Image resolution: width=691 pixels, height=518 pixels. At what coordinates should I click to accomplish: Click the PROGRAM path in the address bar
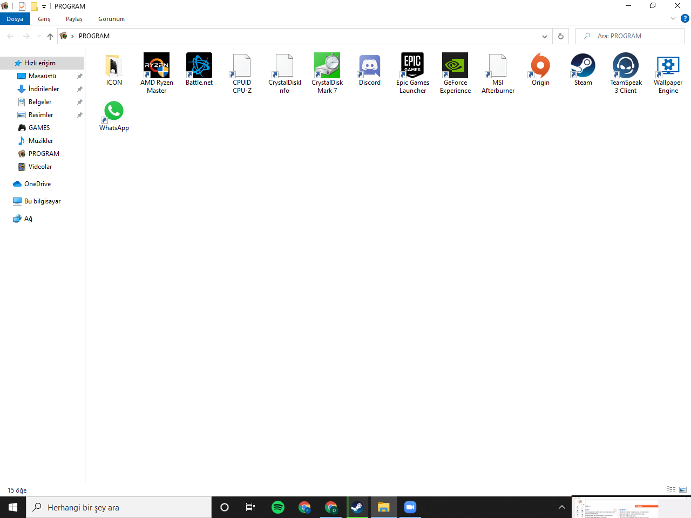(x=94, y=36)
